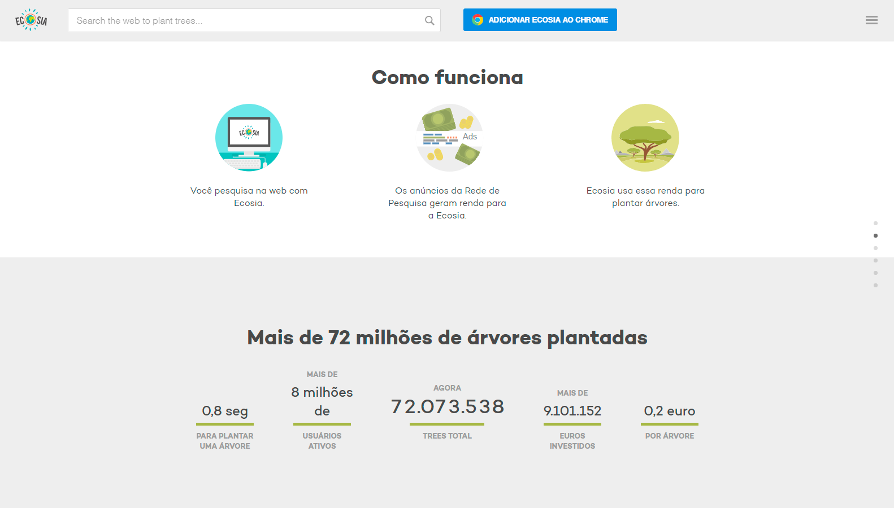
Task: Click the tree counter '72.073.538'
Action: 448,406
